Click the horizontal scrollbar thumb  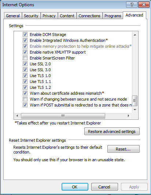63,116
